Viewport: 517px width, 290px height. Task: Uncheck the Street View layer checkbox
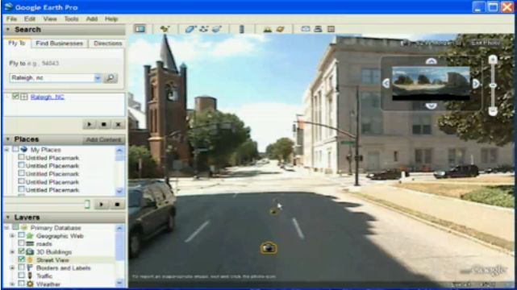tap(22, 259)
